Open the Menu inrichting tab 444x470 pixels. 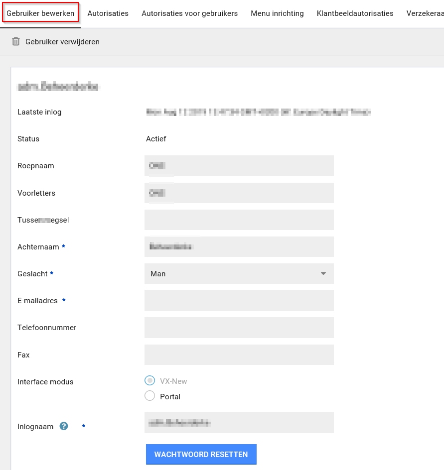tap(277, 13)
